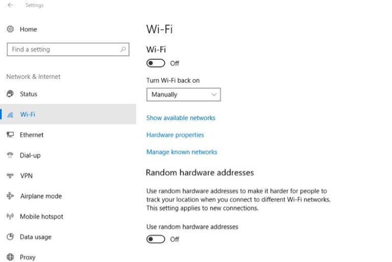
Task: Click the back arrow icon
Action: pyautogui.click(x=10, y=5)
